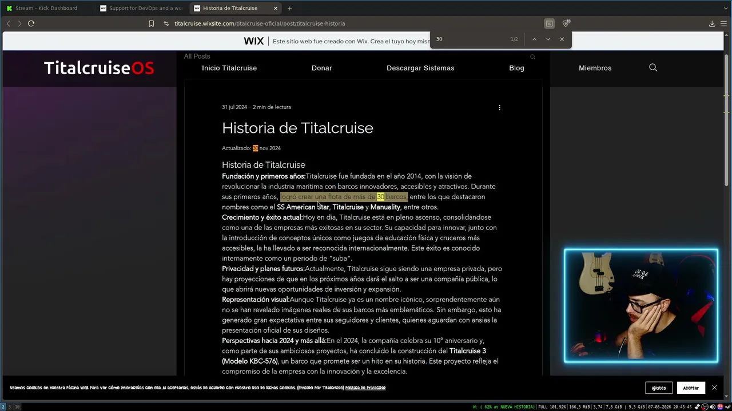Click the find-in-page search field
Viewport: 732px width, 411px height.
coord(470,39)
